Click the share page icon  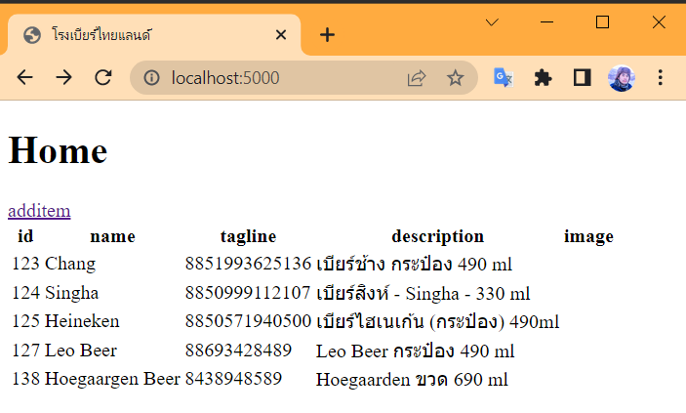click(417, 78)
